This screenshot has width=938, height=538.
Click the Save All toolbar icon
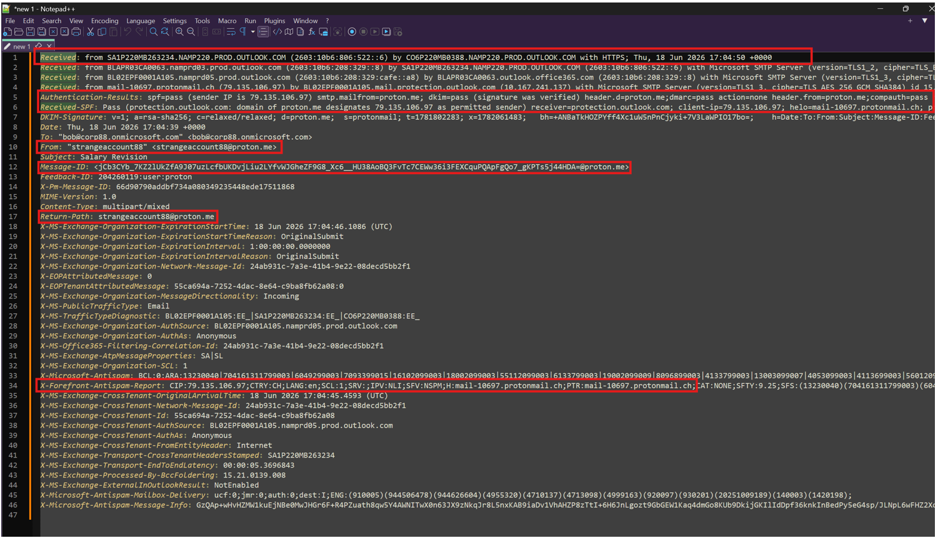point(41,32)
